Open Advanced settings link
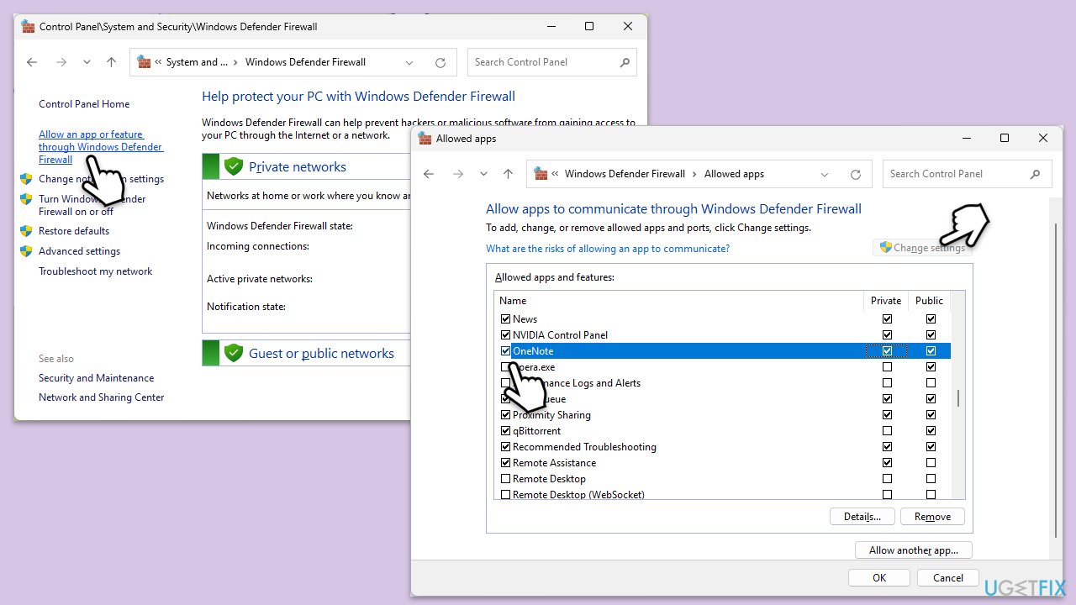This screenshot has width=1076, height=605. [x=79, y=251]
